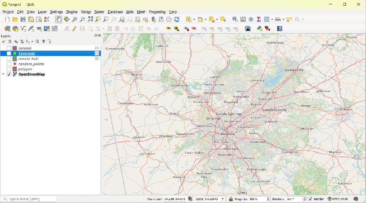Open the Plugins menu
Screen dimensions: 366x203
(x=72, y=12)
